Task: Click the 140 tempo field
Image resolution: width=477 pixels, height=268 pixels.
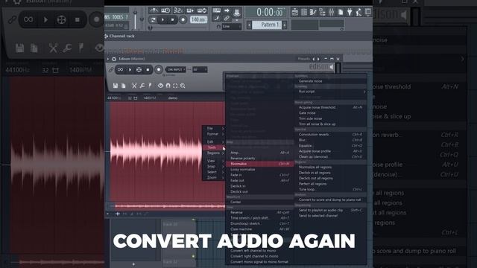Action: tap(198, 20)
